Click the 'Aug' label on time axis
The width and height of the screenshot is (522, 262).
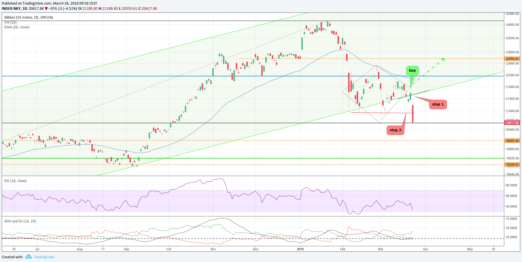pyautogui.click(x=80, y=249)
